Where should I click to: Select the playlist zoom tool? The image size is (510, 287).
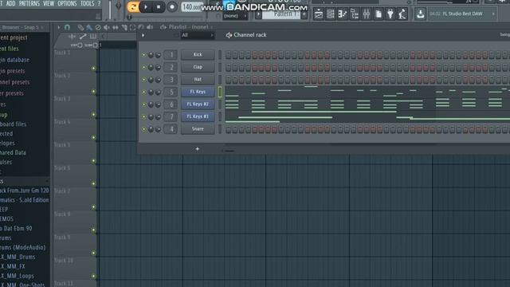click(141, 27)
